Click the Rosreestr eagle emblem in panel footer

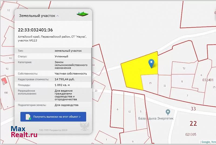coord(83,126)
